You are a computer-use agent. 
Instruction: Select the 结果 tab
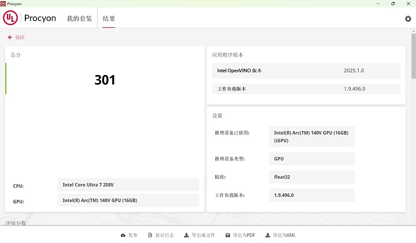point(109,18)
